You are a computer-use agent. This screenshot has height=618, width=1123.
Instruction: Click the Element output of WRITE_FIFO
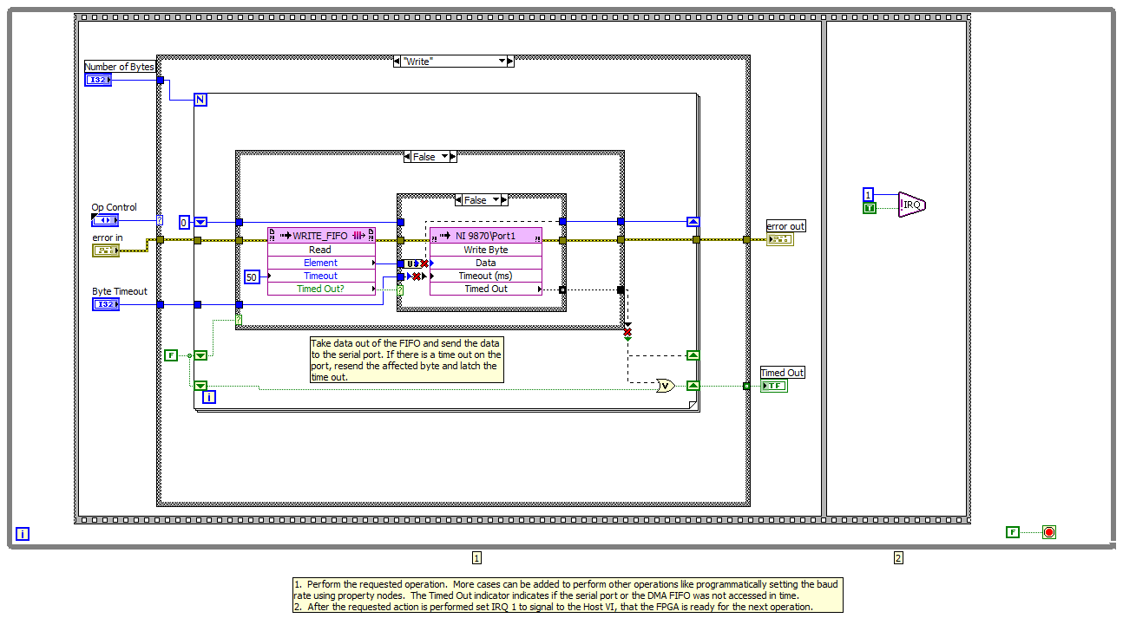321,263
